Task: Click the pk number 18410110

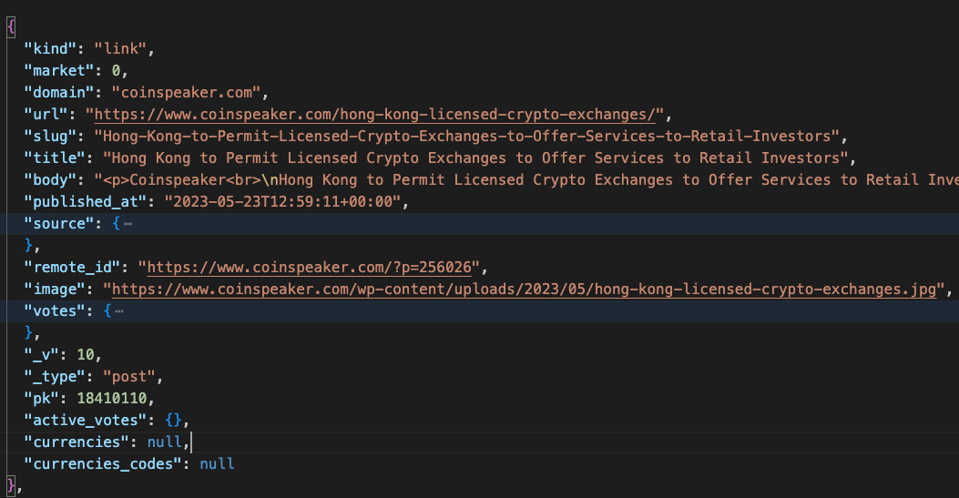Action: coord(107,398)
